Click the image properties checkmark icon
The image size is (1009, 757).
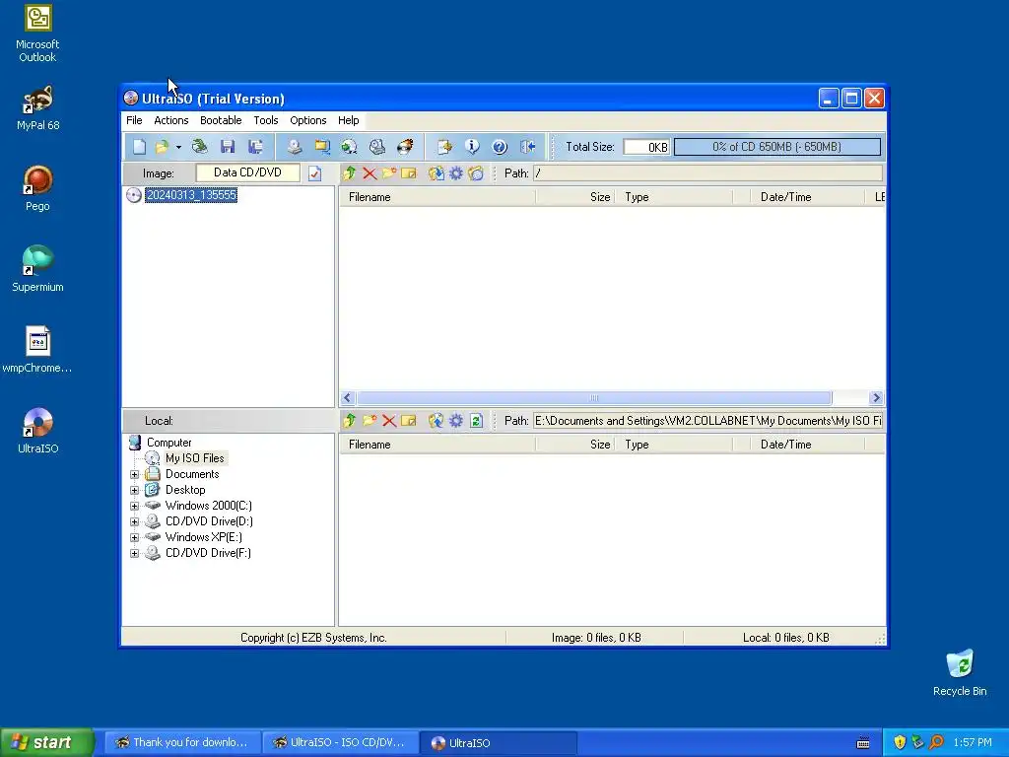point(314,173)
